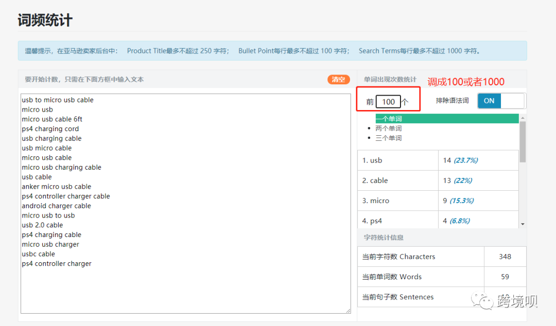This screenshot has width=556, height=326.
Task: Click the 词频统计 page heading
Action: 45,20
